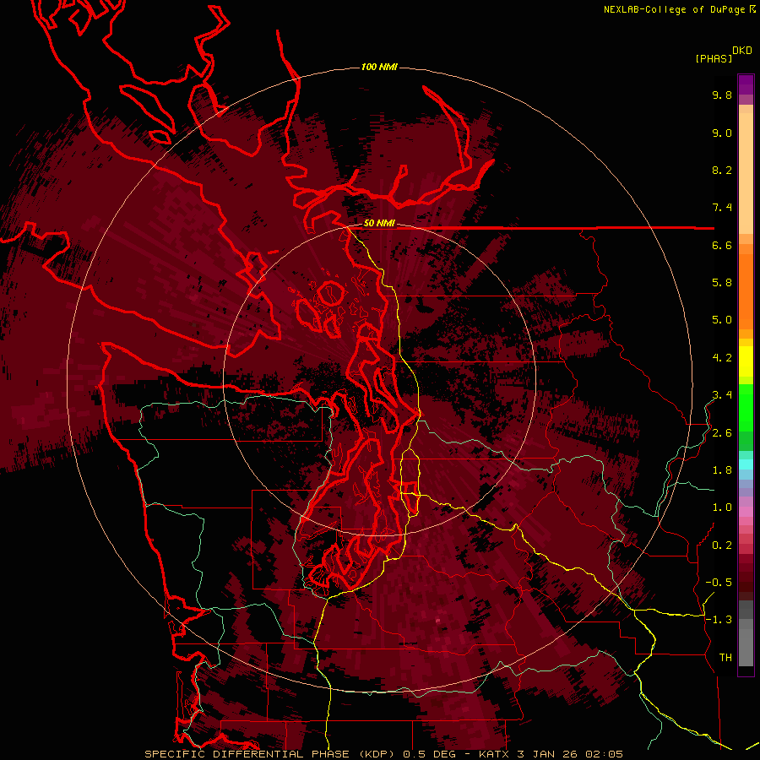
Task: Click the 0.2 scale value
Action: tap(722, 546)
